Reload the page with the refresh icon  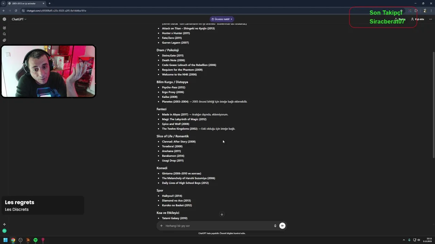[16, 11]
